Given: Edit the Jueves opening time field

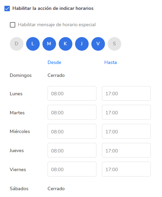Looking at the screenshot, I should (x=72, y=150).
